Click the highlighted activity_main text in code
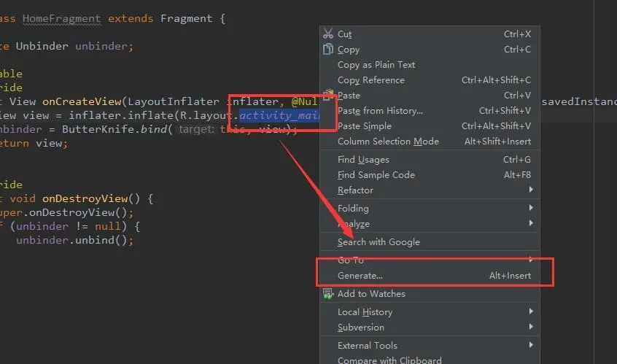The height and width of the screenshot is (364, 617). click(x=279, y=115)
